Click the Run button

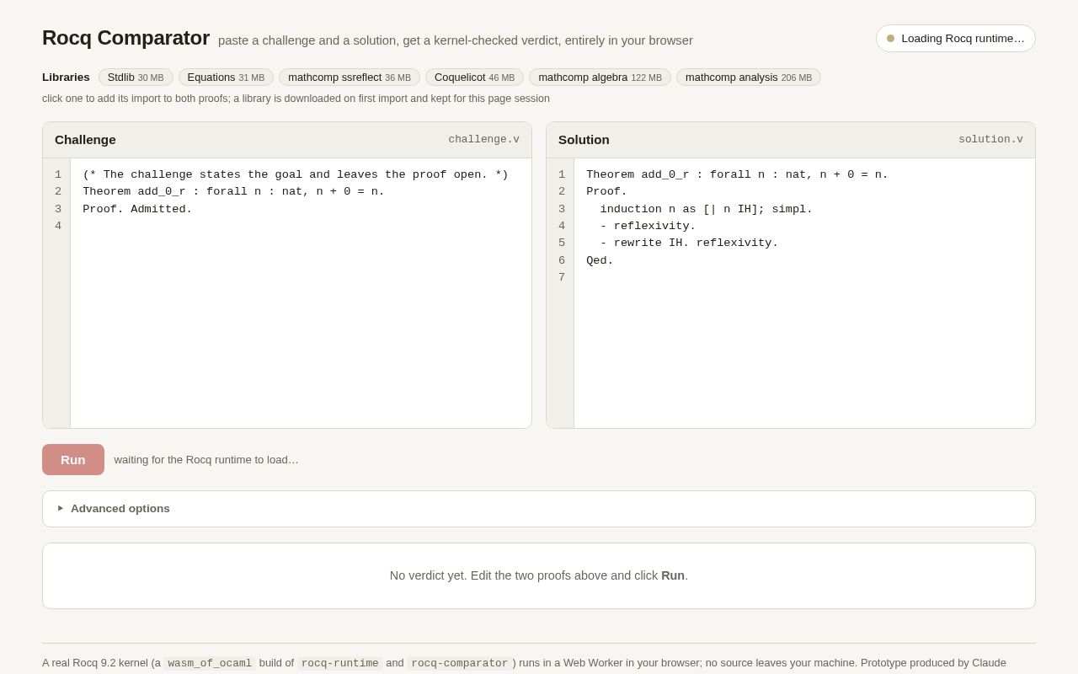click(x=73, y=459)
